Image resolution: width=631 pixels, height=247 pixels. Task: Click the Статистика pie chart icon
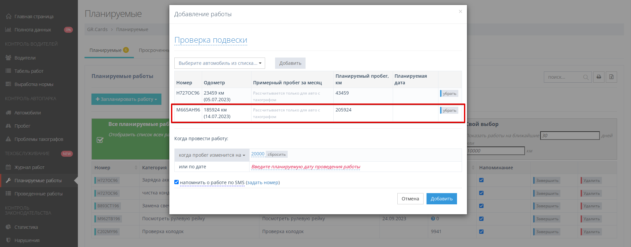pos(8,227)
